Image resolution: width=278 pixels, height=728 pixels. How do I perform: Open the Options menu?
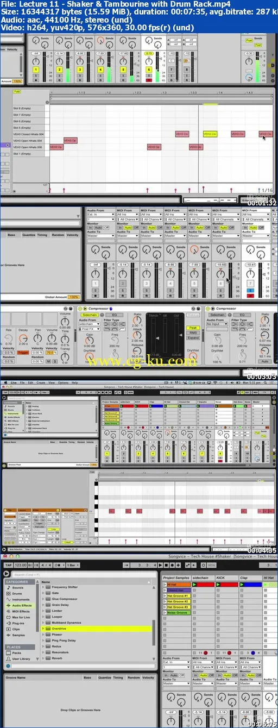62,382
